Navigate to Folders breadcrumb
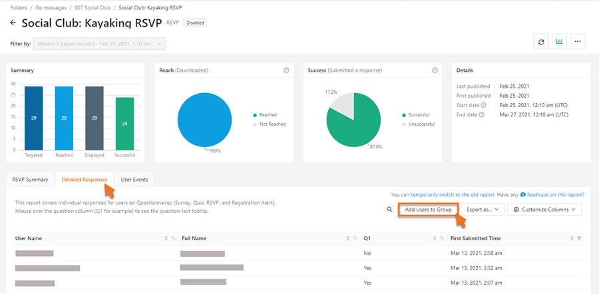599x294 pixels. pyautogui.click(x=19, y=7)
